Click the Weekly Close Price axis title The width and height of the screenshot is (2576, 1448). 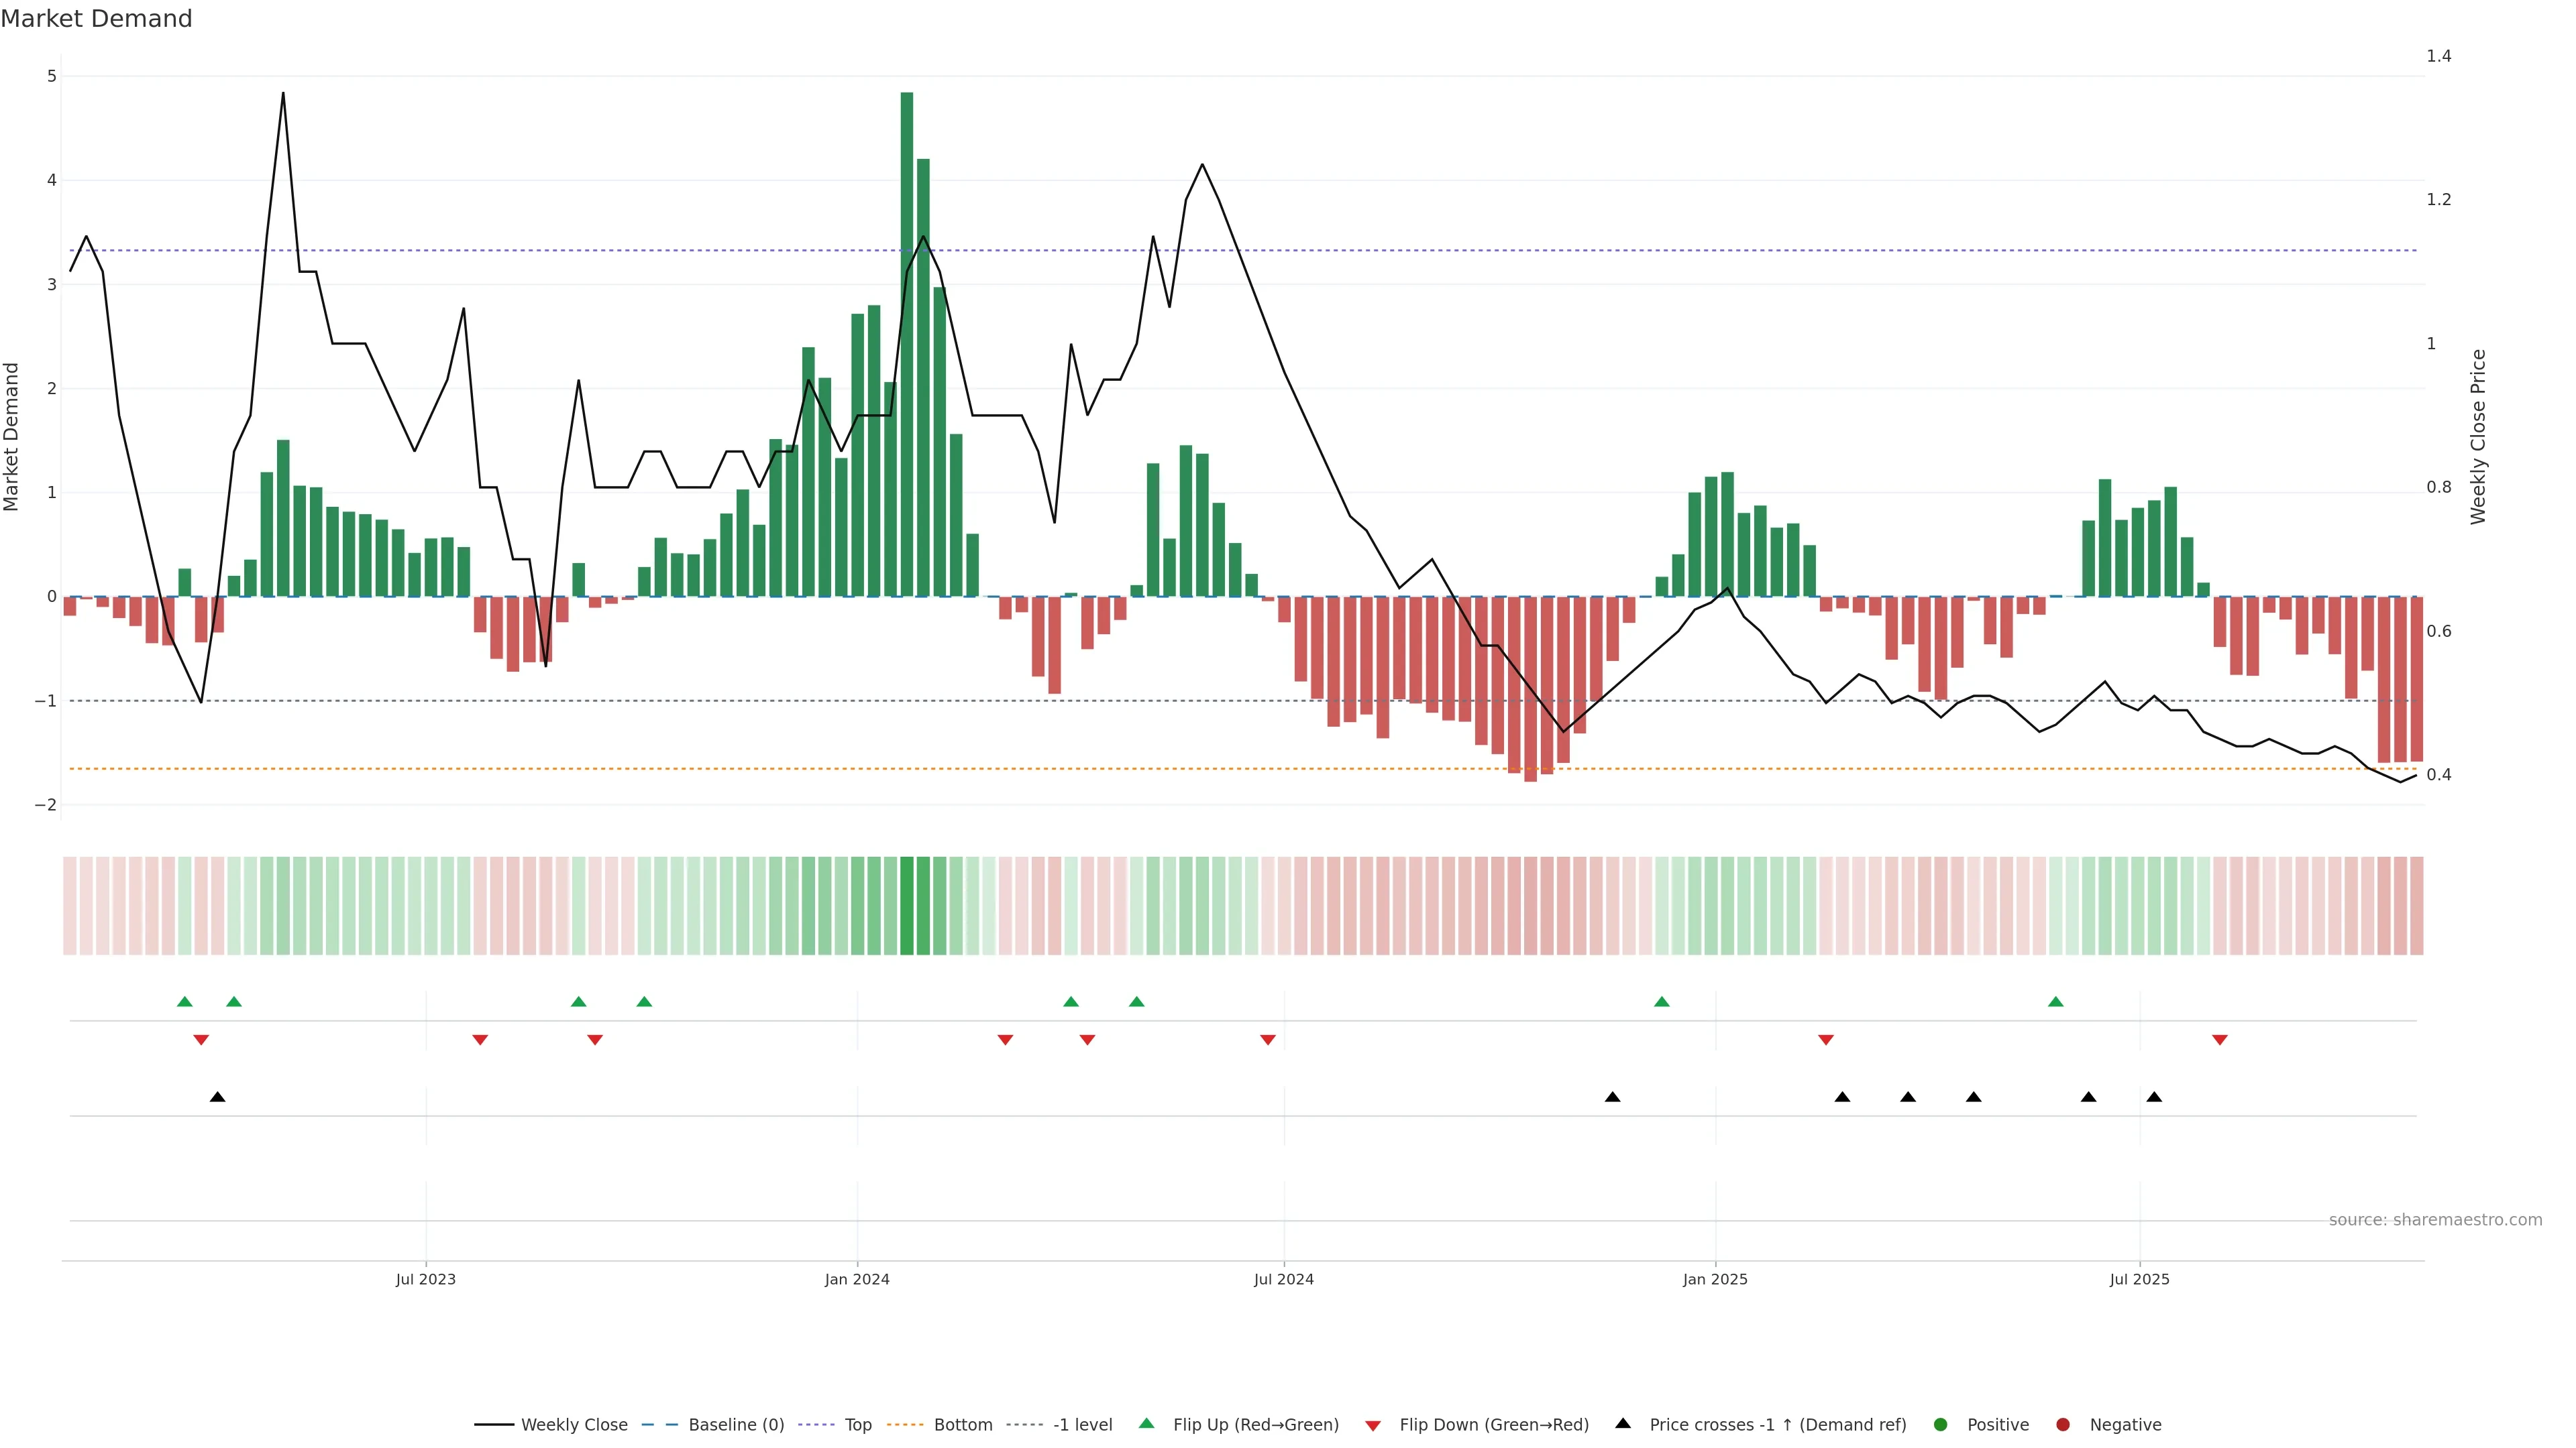(2478, 436)
